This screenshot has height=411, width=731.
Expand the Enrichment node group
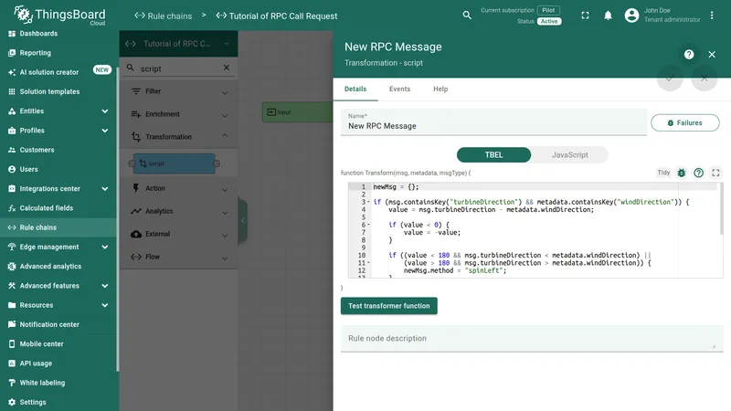pos(178,115)
